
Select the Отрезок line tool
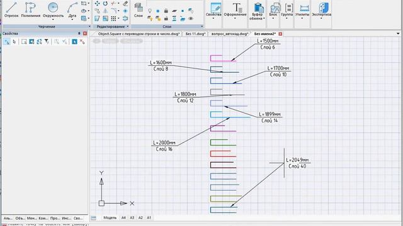pos(11,9)
